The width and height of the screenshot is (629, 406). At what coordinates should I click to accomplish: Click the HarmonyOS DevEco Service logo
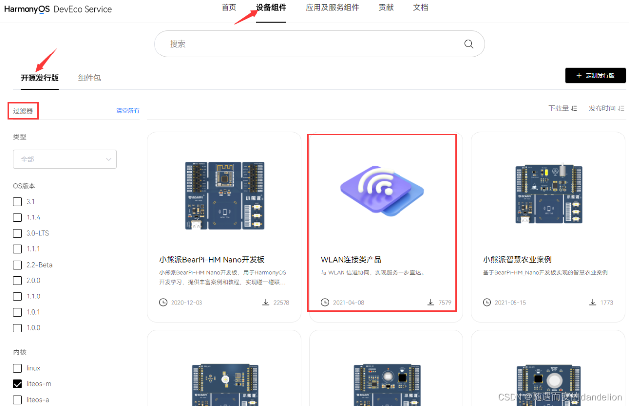[x=58, y=9]
